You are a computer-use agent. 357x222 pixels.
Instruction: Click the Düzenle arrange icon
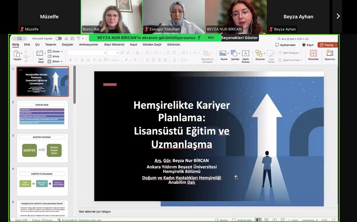click(x=259, y=53)
